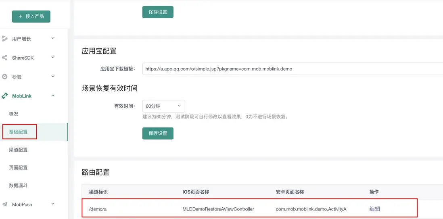Viewport: 443px width, 219px height.
Task: Expand the 用户增长 menu chevron
Action: point(53,38)
